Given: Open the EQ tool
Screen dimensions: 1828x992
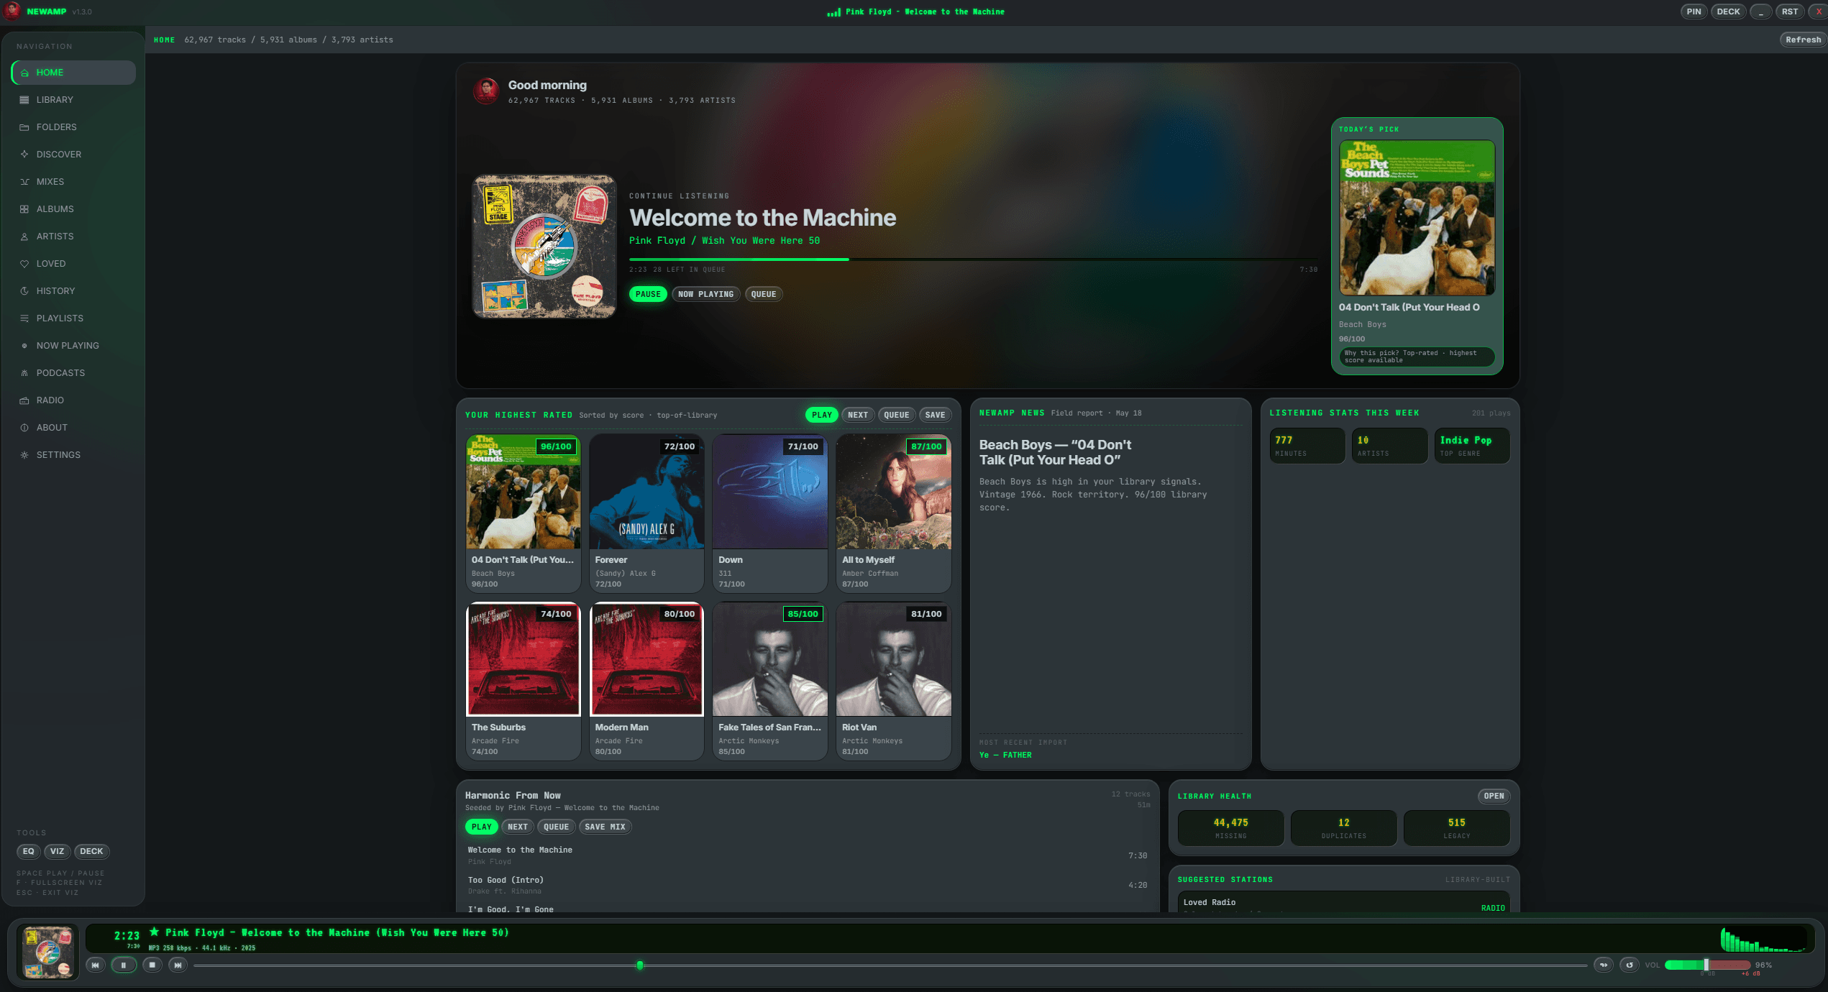Looking at the screenshot, I should click(x=28, y=851).
